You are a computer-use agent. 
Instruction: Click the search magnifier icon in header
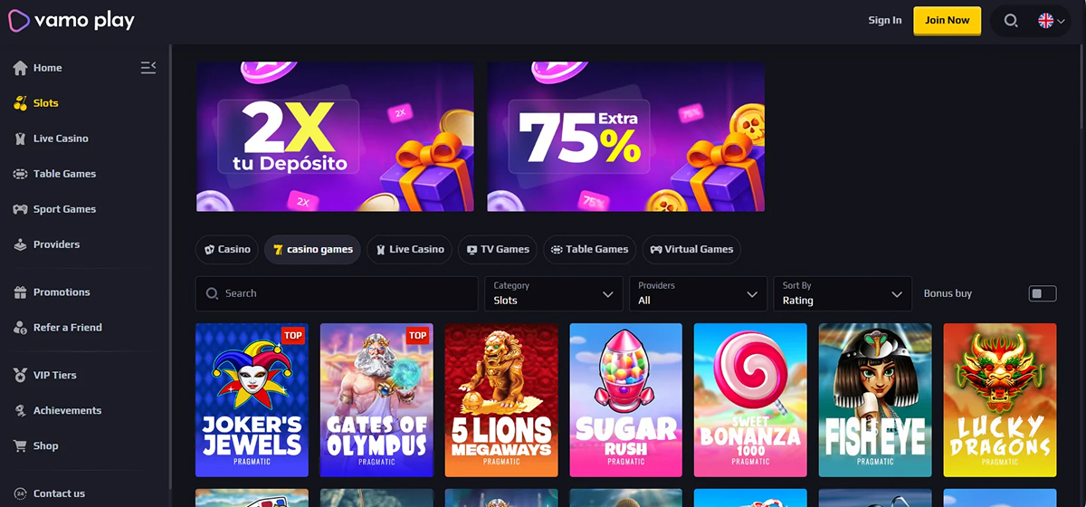coord(1011,21)
